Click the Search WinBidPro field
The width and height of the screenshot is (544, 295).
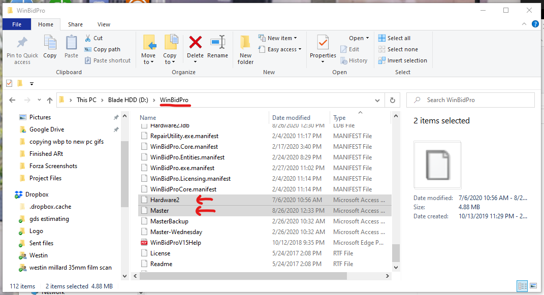470,100
